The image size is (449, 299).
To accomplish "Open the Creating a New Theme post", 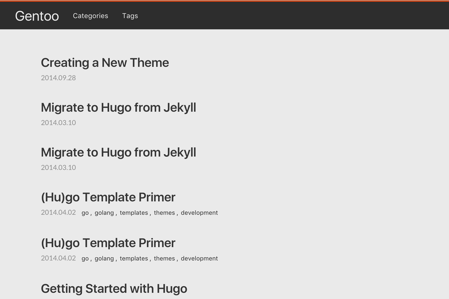I will pyautogui.click(x=105, y=63).
